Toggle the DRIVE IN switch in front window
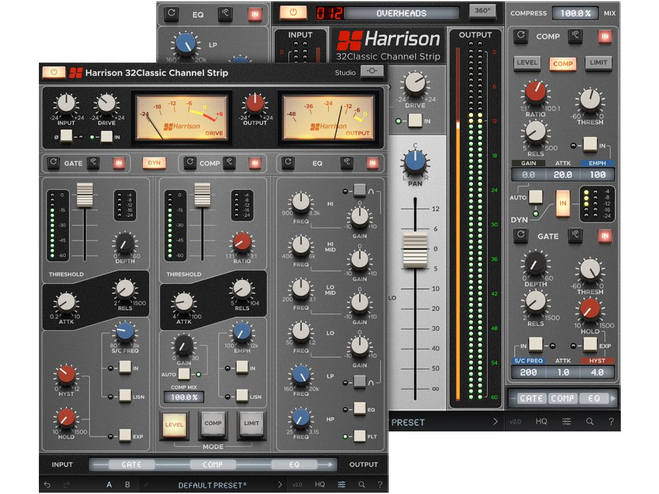The width and height of the screenshot is (659, 494). click(106, 136)
